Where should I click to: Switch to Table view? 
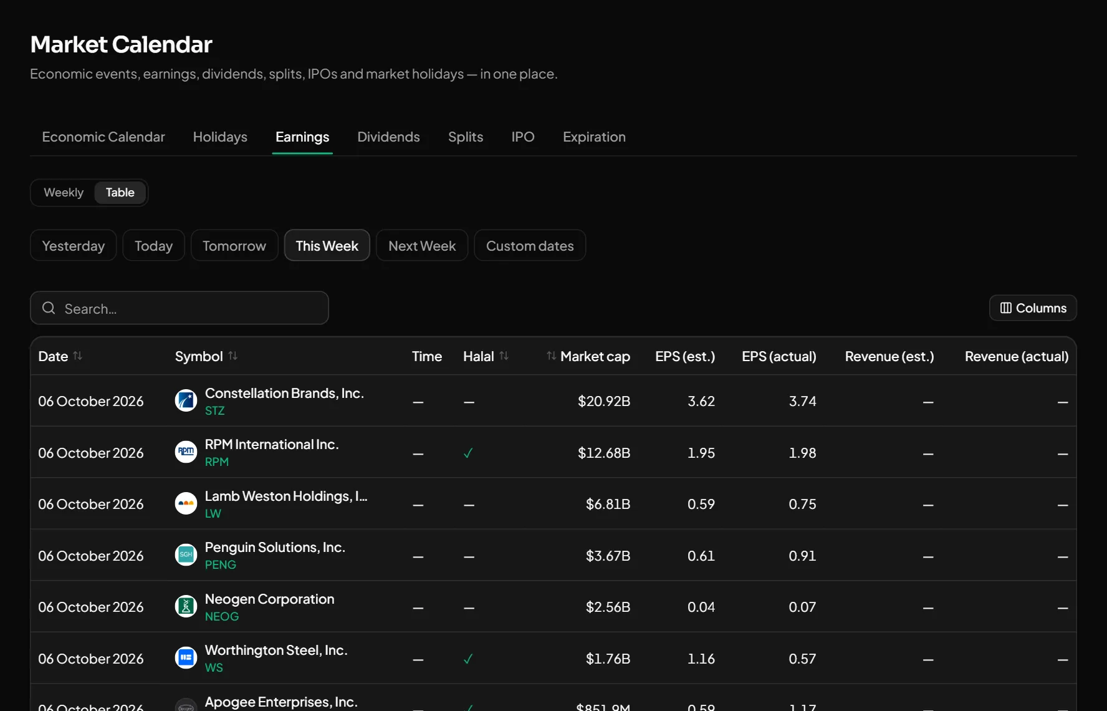[x=120, y=192]
